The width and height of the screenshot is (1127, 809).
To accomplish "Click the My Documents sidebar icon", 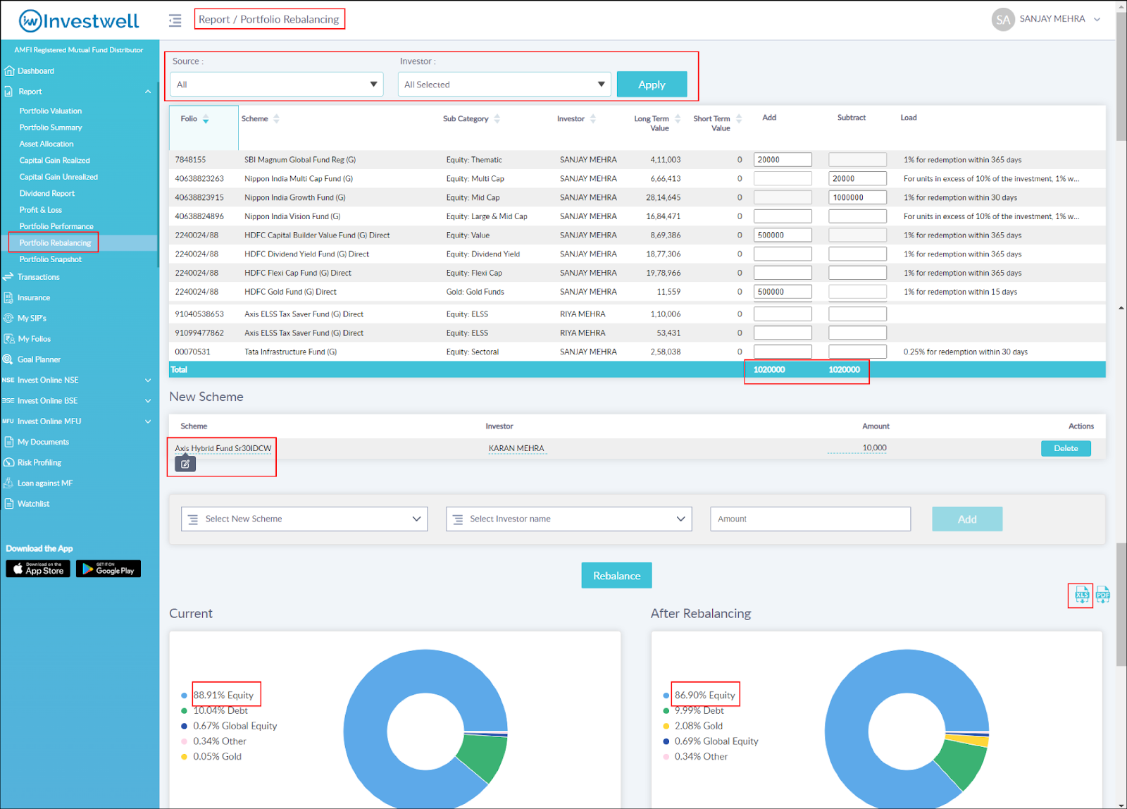I will (x=9, y=442).
